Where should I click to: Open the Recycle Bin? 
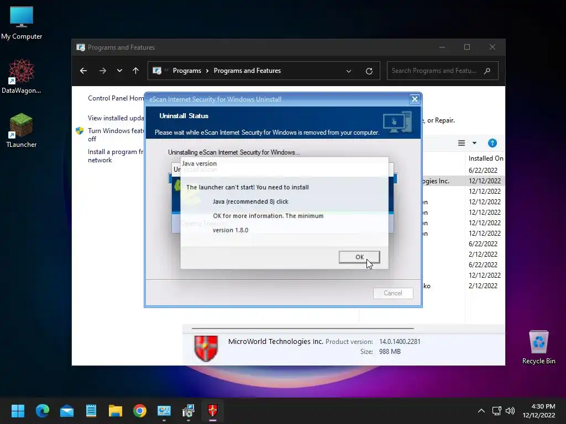538,347
